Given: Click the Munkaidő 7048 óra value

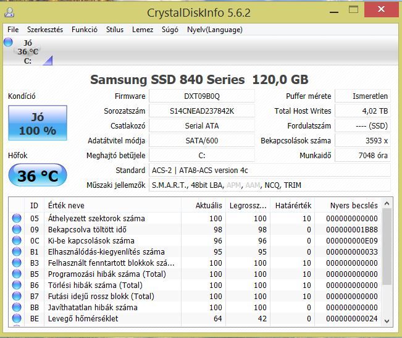Looking at the screenshot, I should pyautogui.click(x=362, y=156).
